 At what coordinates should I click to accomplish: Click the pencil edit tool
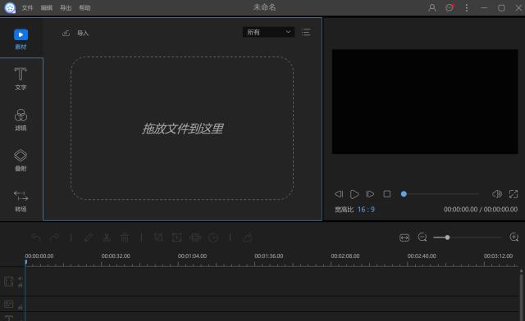coord(89,237)
